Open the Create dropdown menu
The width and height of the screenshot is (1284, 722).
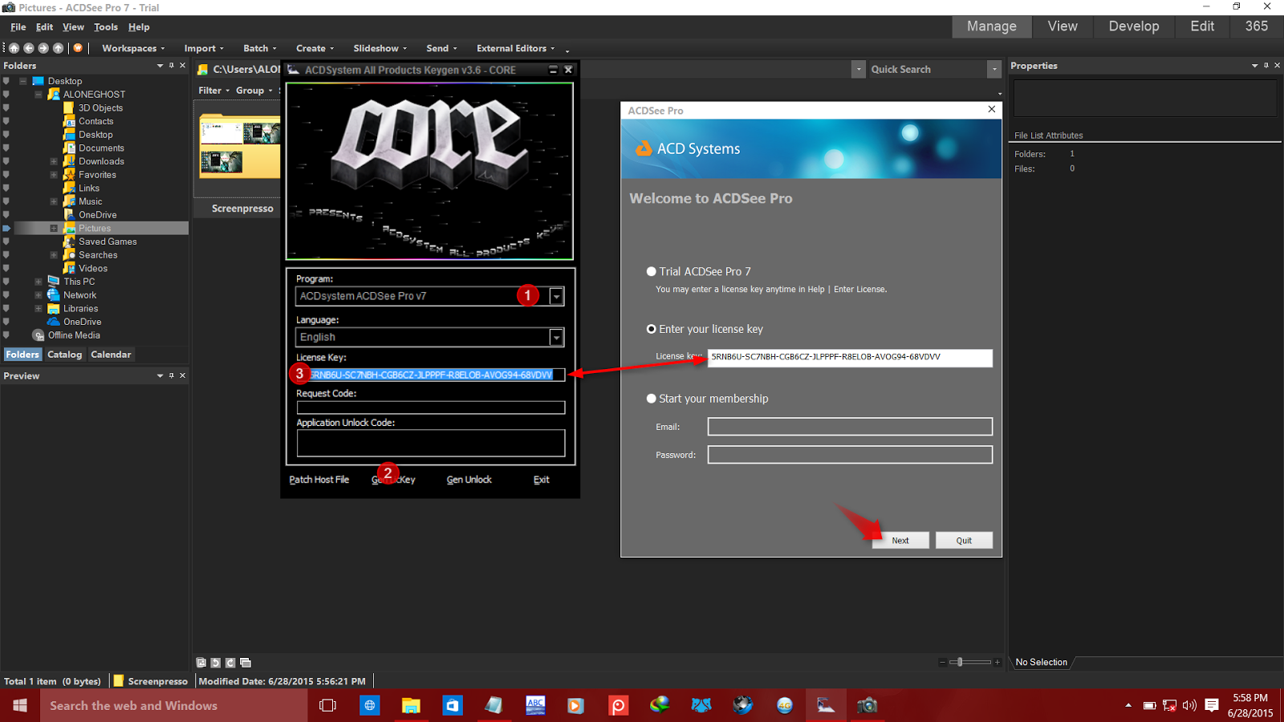(315, 48)
